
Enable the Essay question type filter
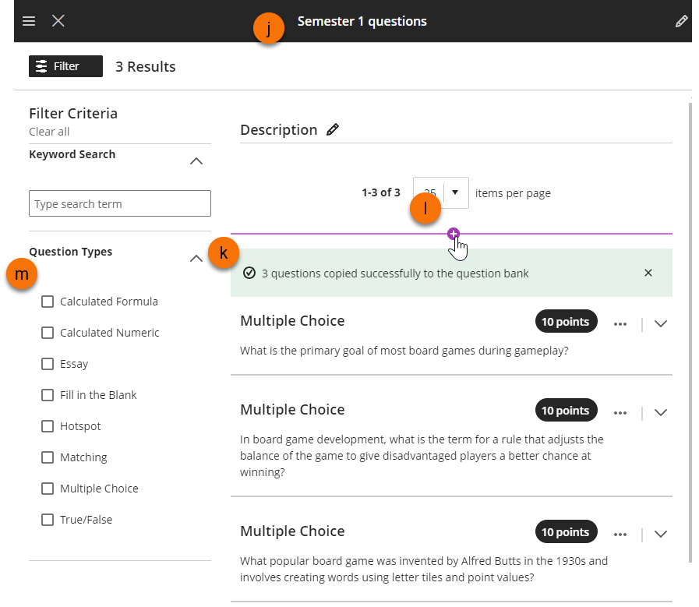click(48, 364)
